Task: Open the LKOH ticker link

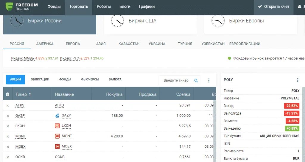Action: pos(20,126)
